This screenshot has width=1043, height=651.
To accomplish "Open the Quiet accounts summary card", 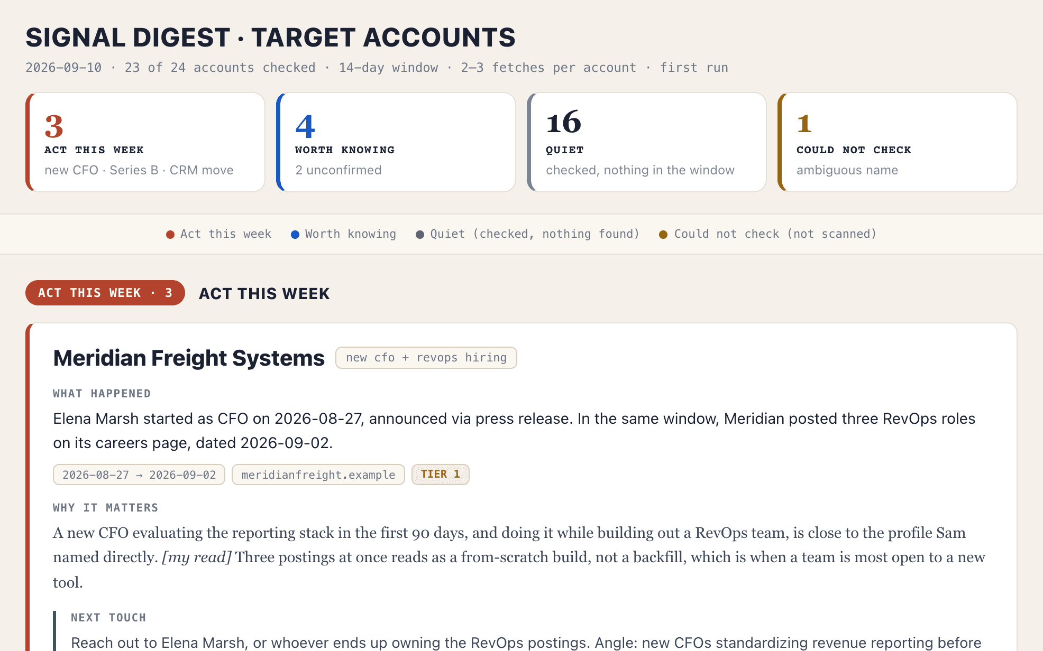I will (x=647, y=142).
